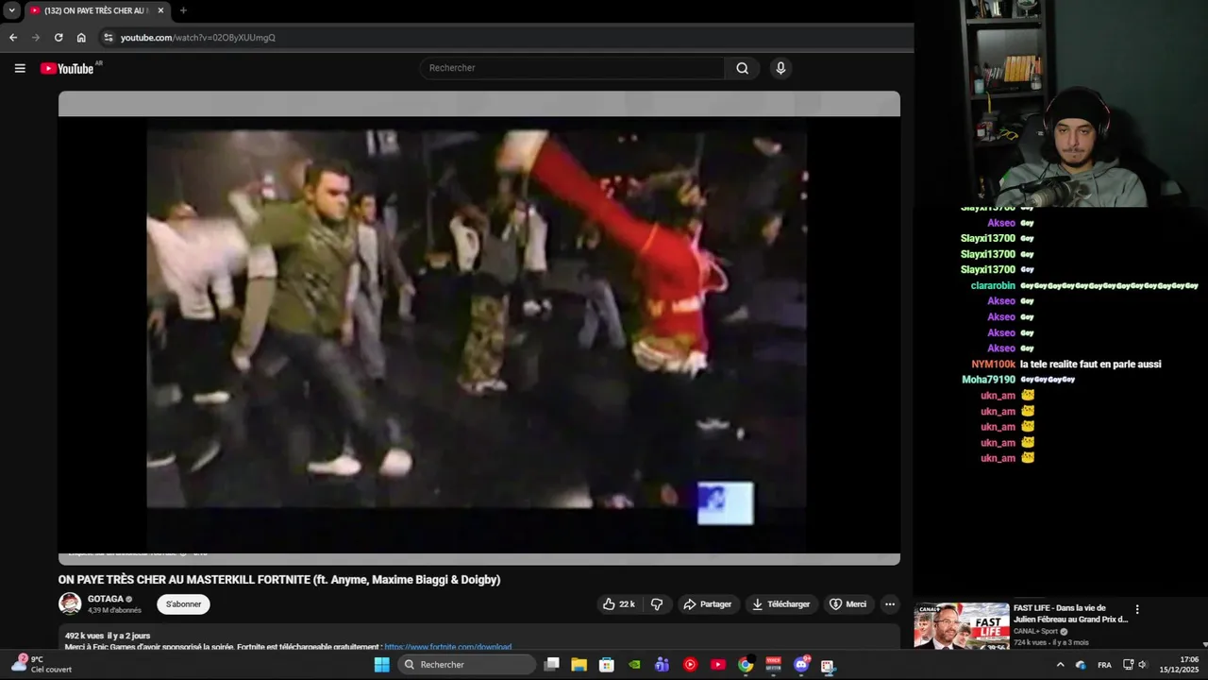1208x680 pixels.
Task: Open Microsoft Store from the taskbar
Action: pos(607,665)
